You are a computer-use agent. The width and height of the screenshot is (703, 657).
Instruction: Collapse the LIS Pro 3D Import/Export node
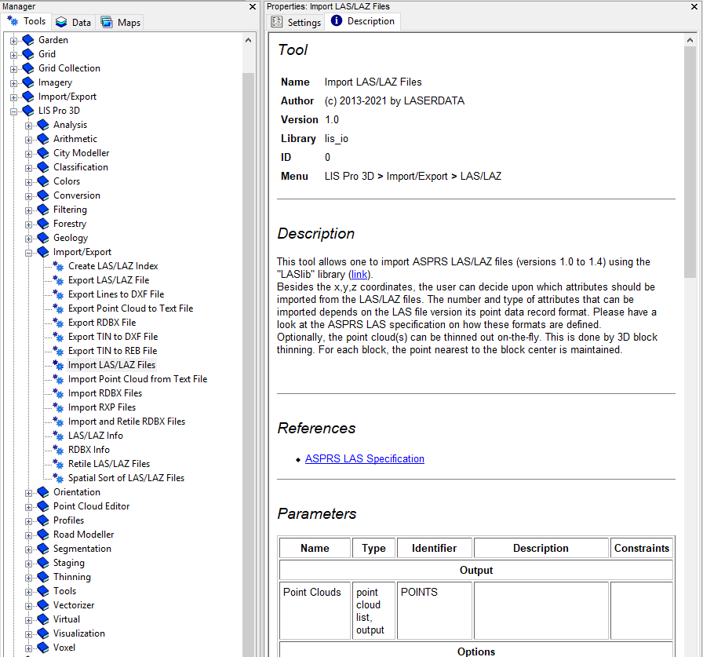29,253
